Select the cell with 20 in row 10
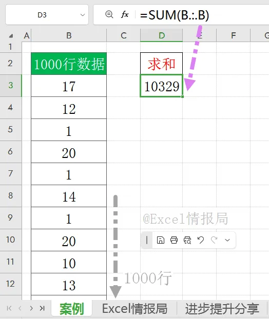The height and width of the screenshot is (319, 269). pyautogui.click(x=69, y=240)
